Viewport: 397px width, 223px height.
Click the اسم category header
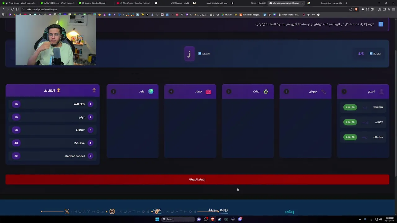coord(363,91)
